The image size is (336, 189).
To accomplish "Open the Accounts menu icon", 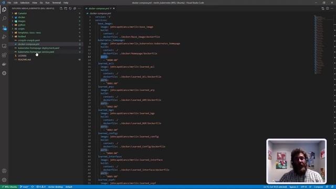I will pyautogui.click(x=4, y=171).
